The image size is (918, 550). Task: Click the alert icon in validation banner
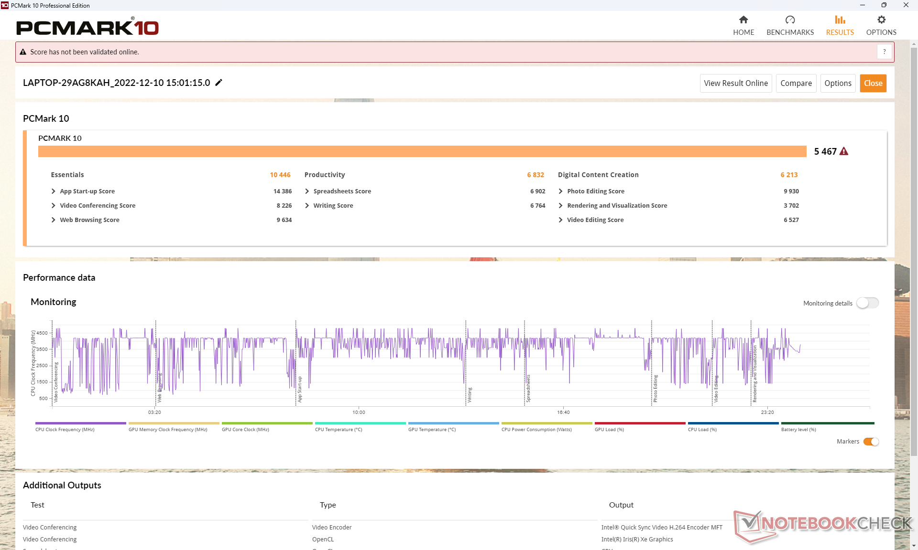click(23, 52)
